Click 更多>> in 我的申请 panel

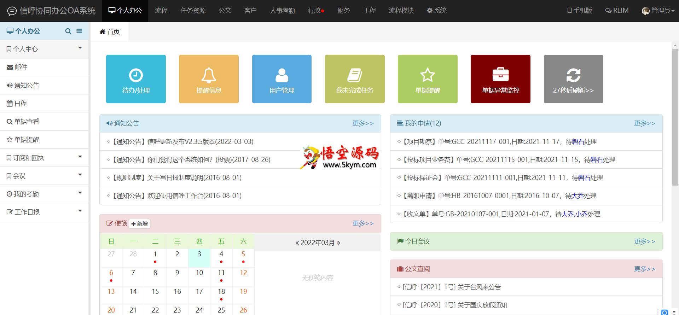(644, 123)
